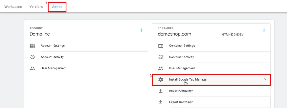Click the Export Container download icon

tap(161, 102)
